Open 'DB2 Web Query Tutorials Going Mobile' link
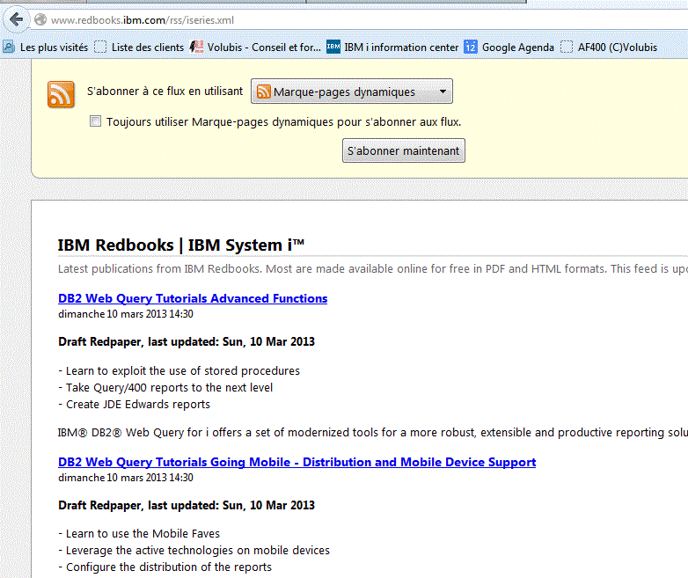Screen dimensions: 688x578 tap(297, 462)
